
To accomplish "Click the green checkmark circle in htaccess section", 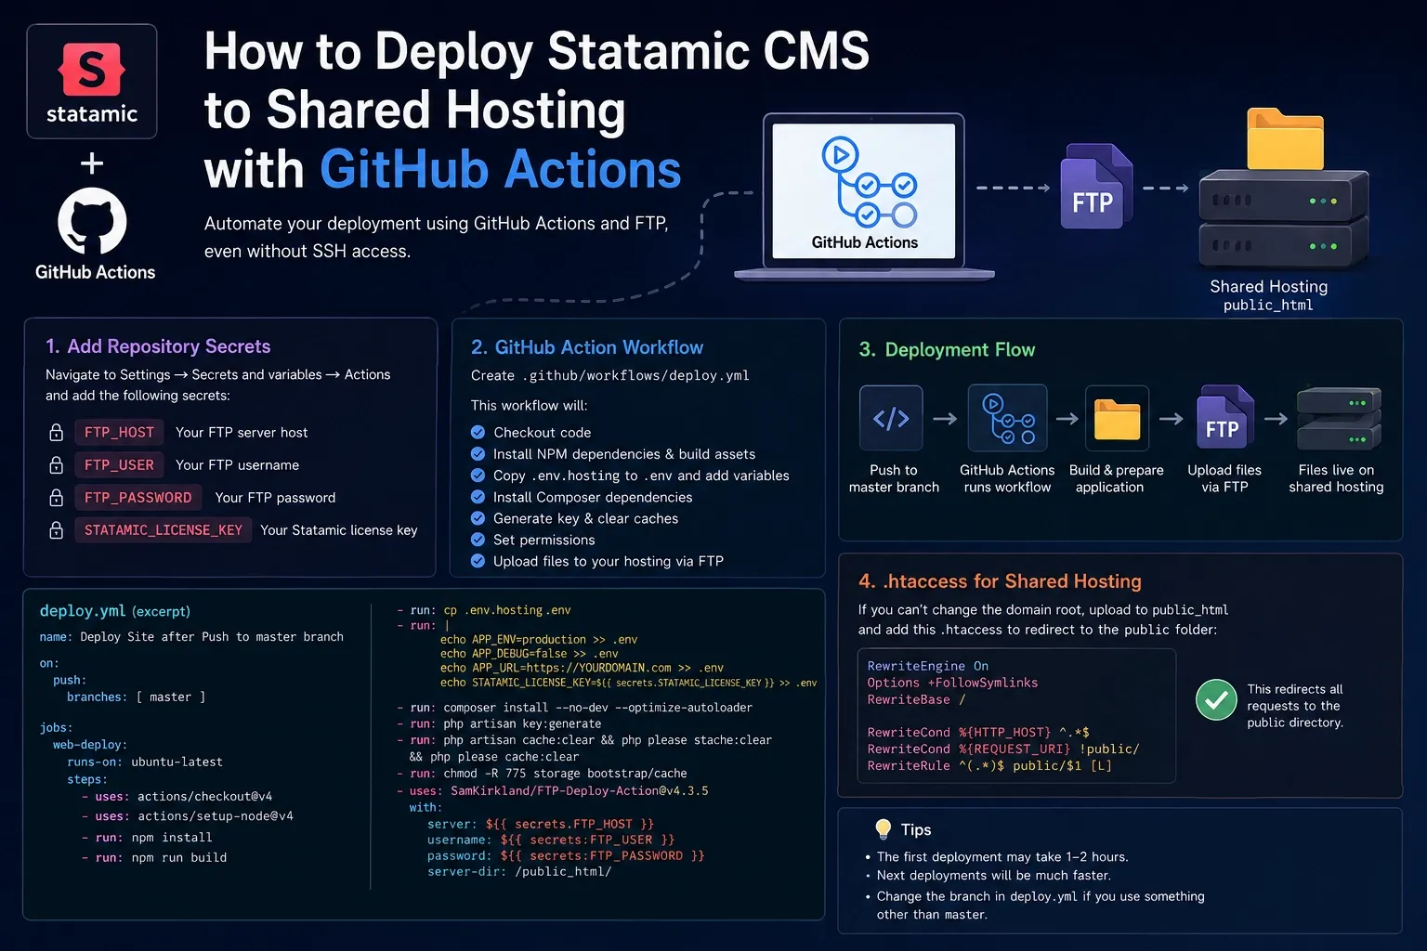I will point(1216,700).
